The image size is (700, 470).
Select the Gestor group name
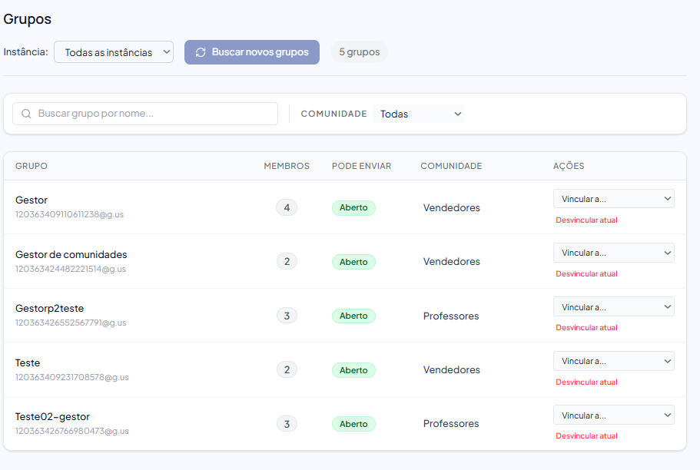pyautogui.click(x=32, y=200)
